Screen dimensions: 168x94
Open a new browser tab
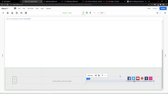pos(149,2)
